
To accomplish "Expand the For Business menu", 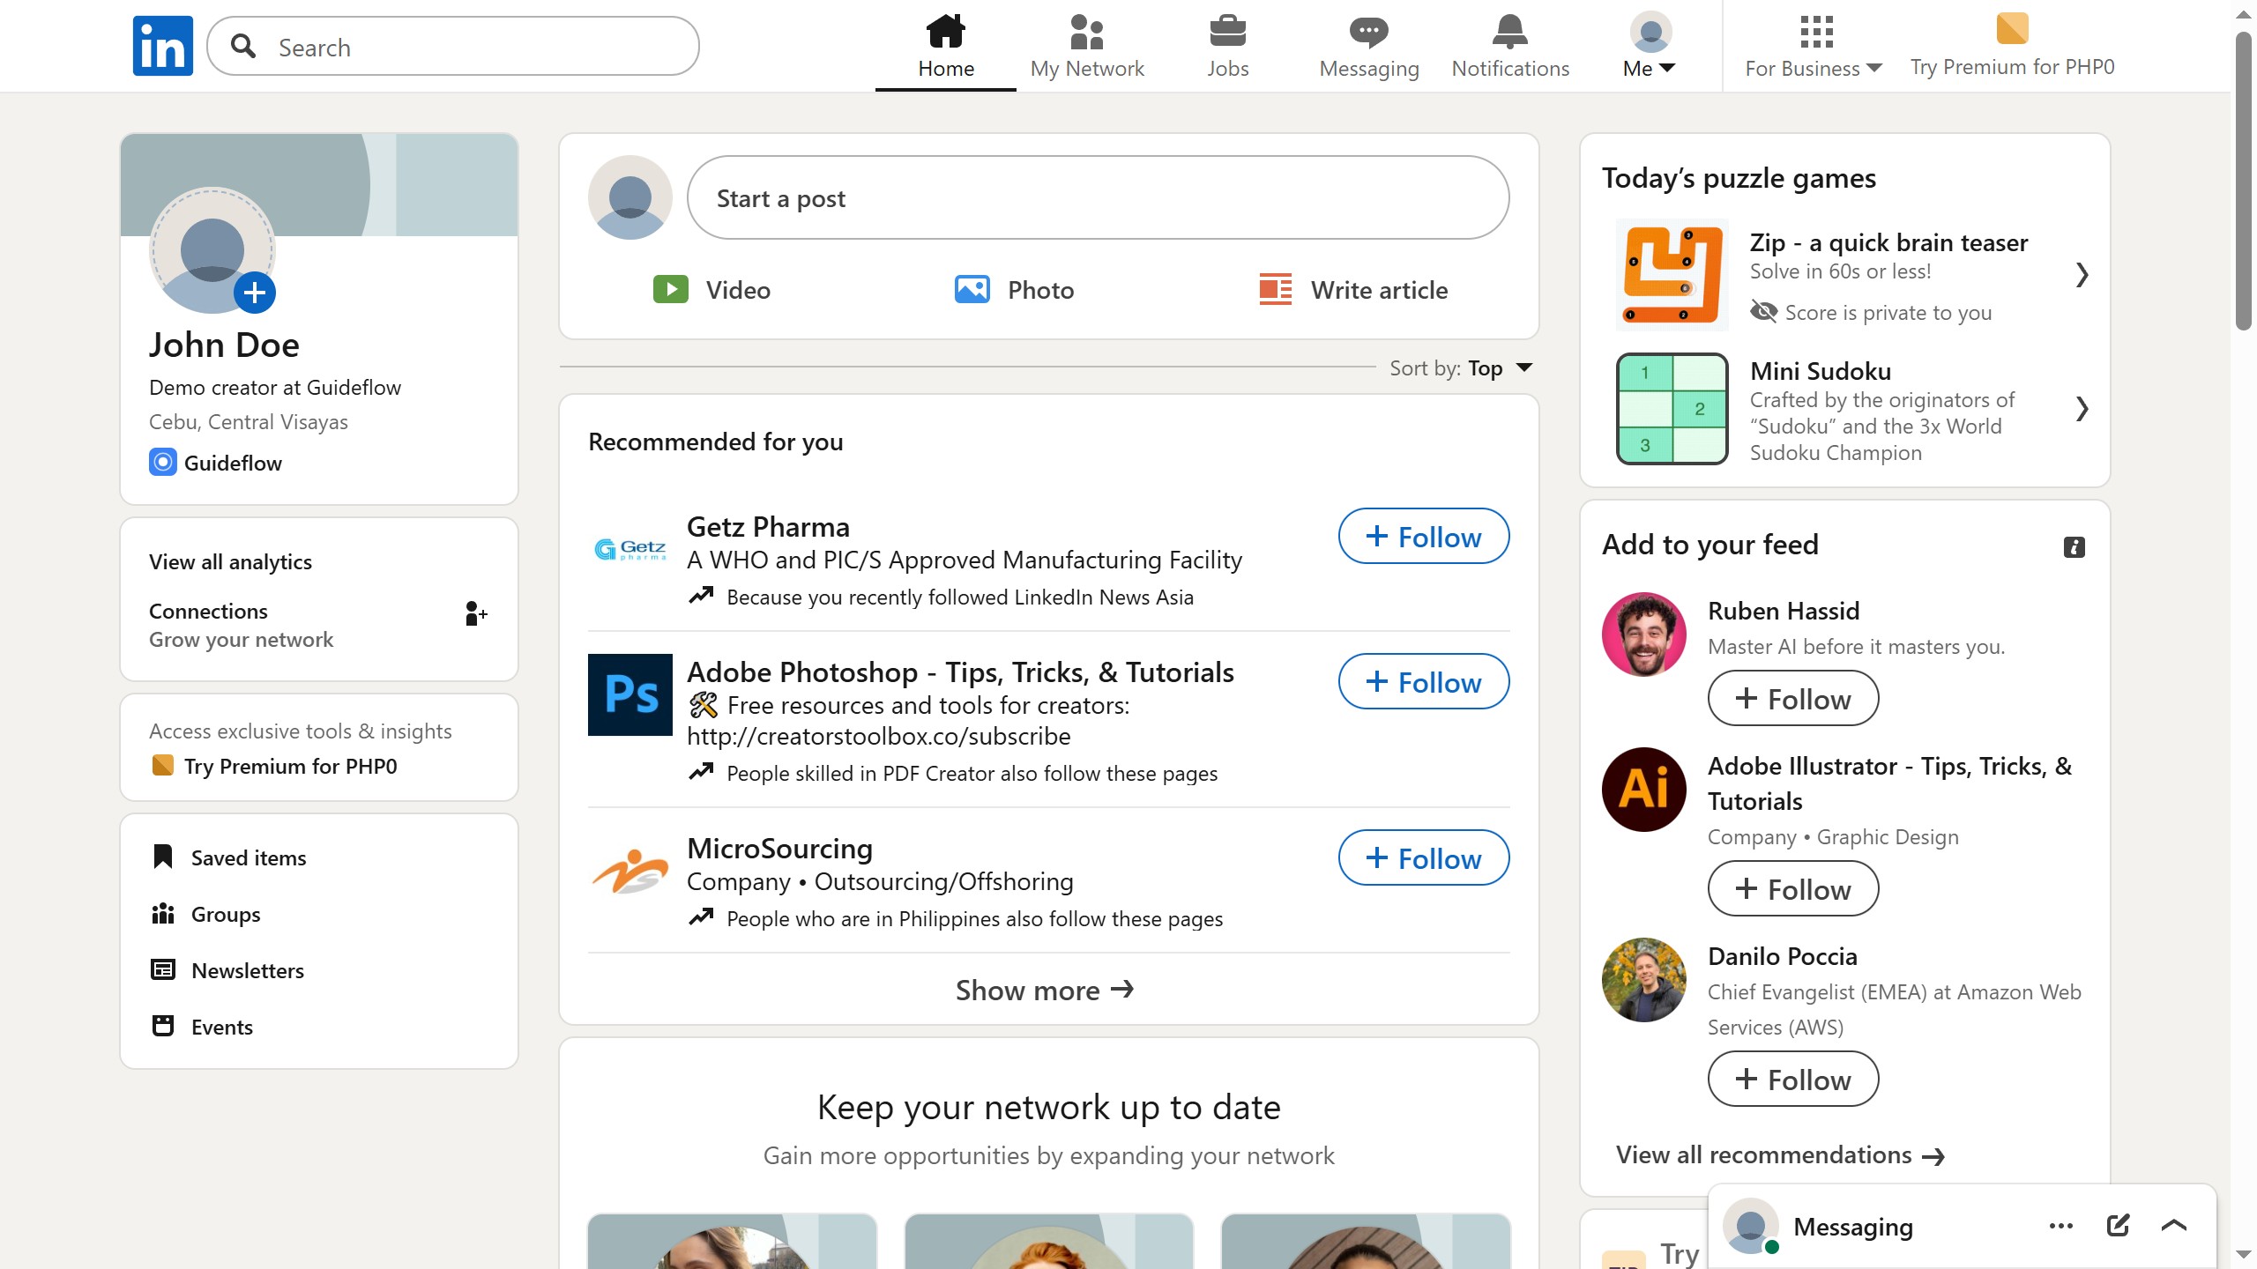I will 1814,46.
